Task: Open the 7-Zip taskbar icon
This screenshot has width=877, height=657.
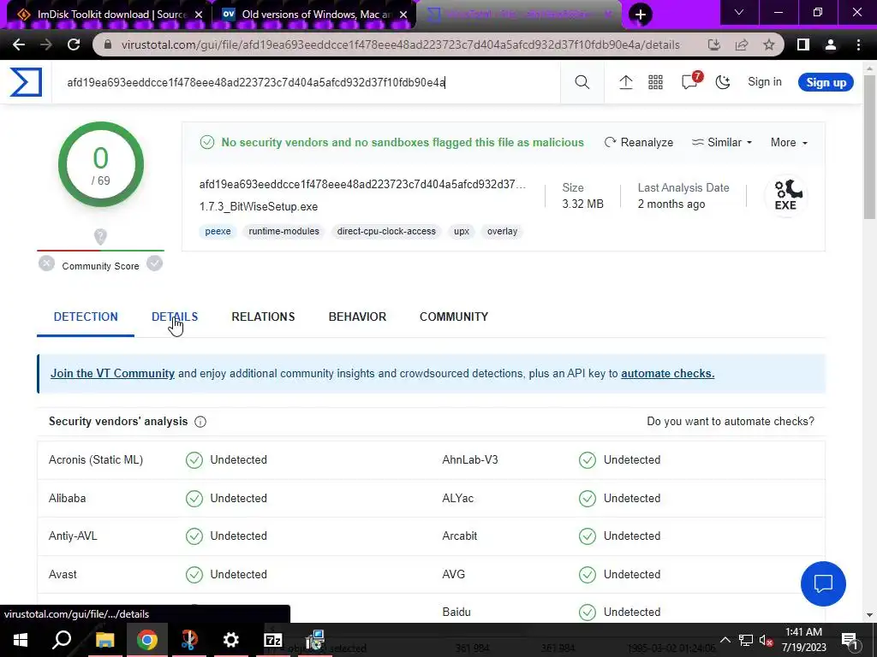Action: [x=273, y=640]
